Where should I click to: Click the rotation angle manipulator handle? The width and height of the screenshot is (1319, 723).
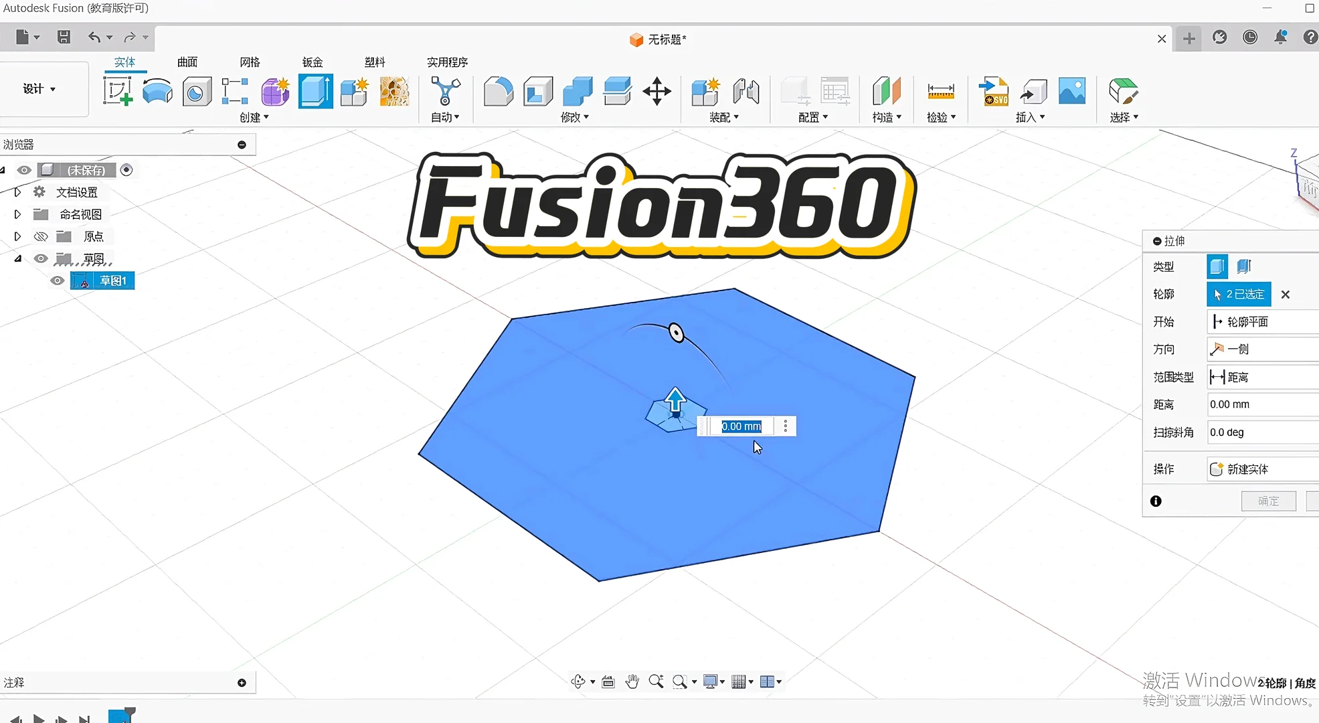point(677,333)
